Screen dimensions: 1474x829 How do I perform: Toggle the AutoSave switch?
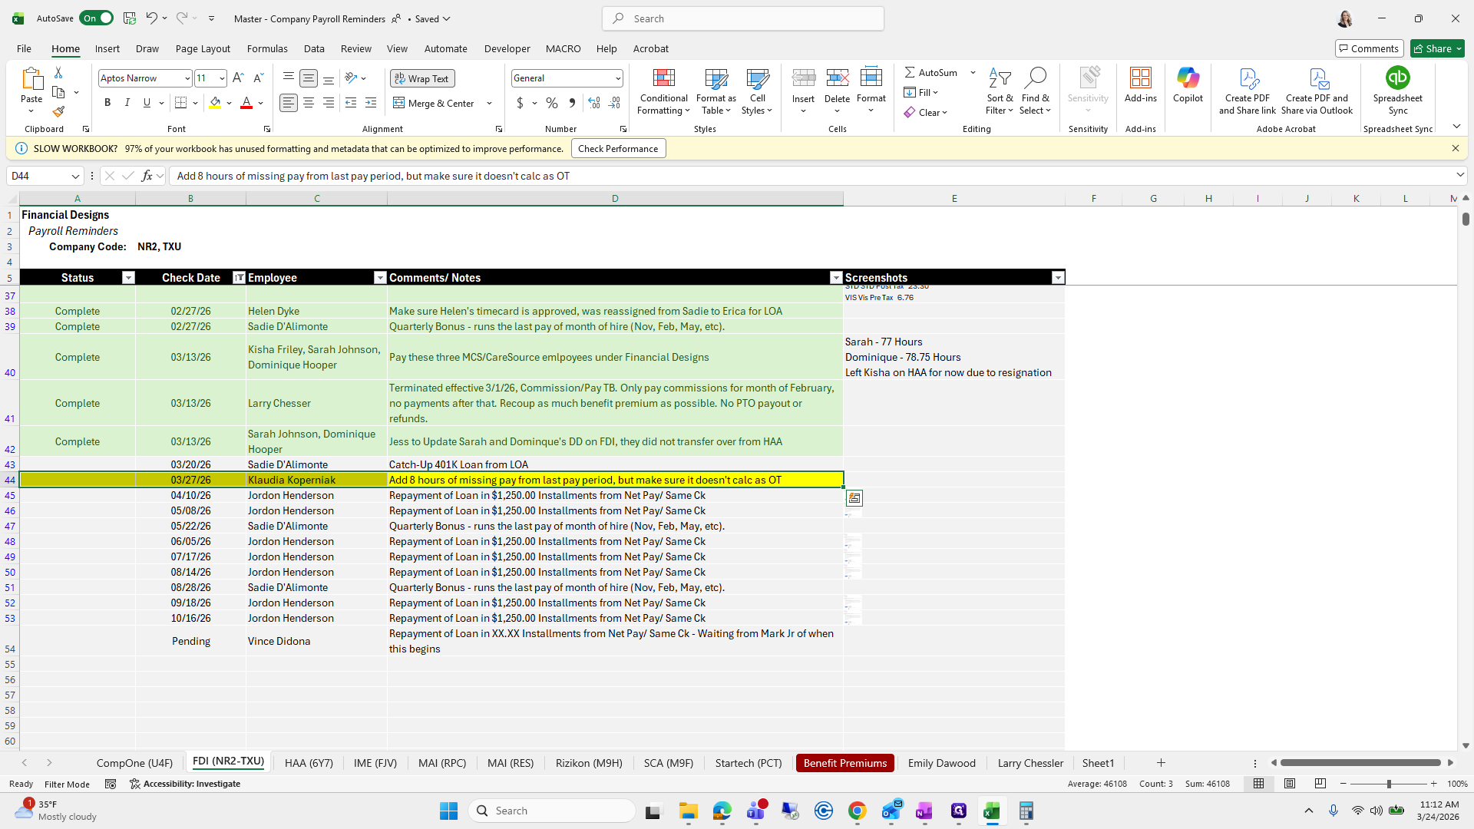96,18
